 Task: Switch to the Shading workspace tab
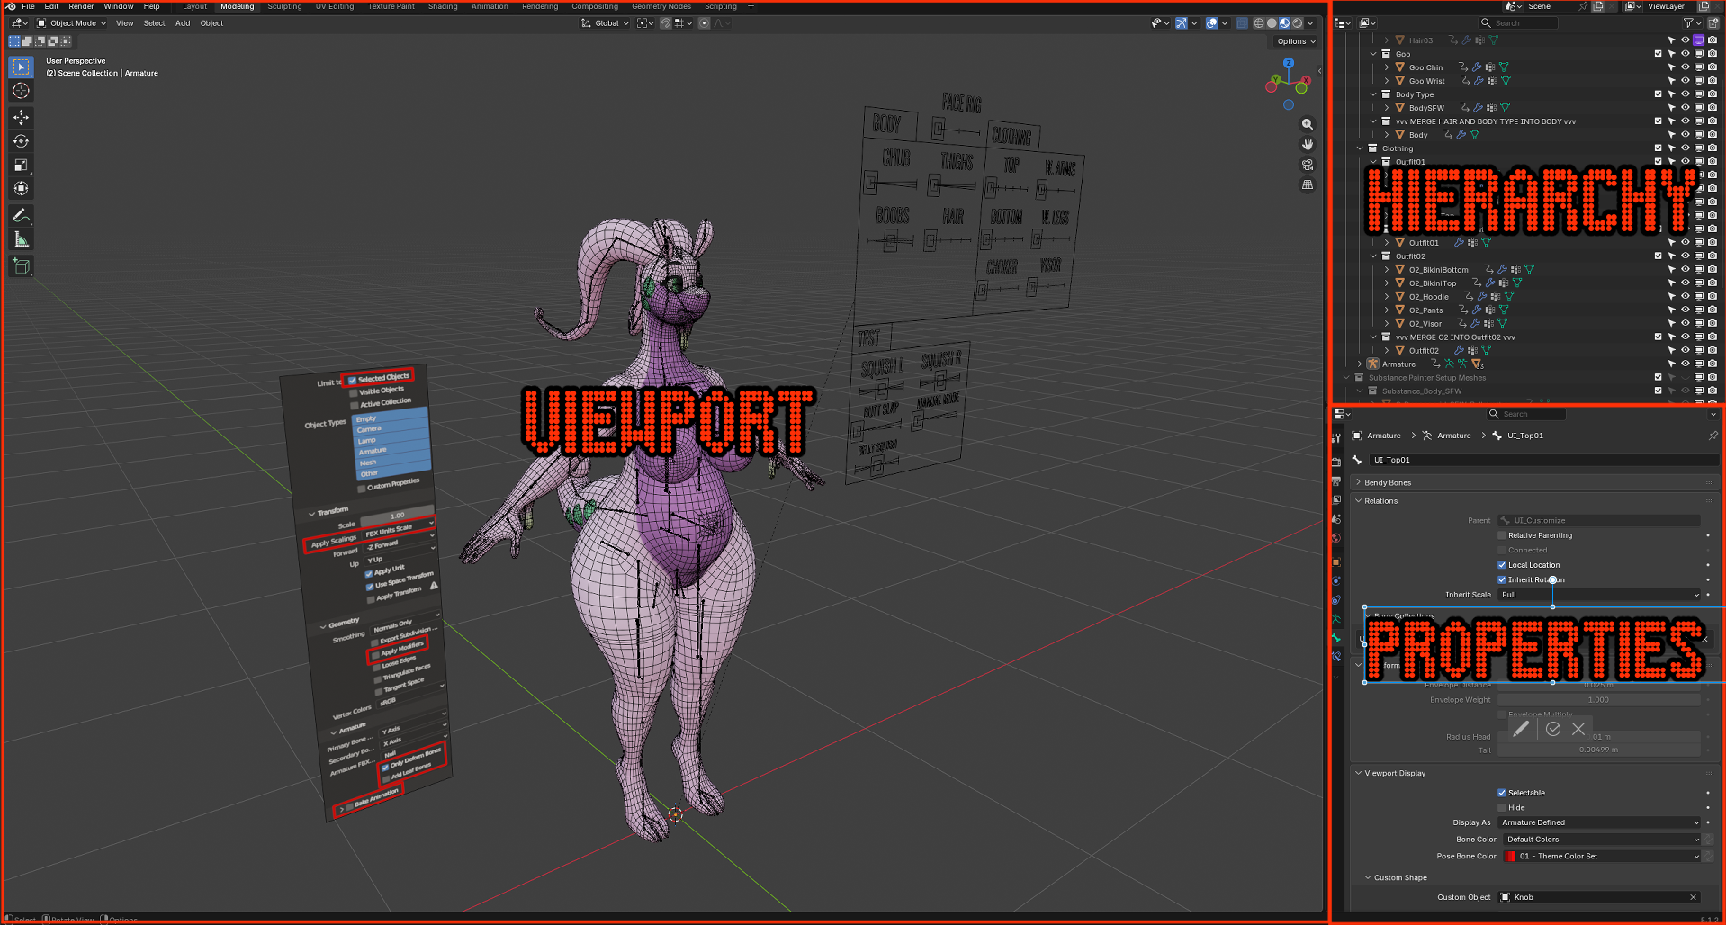click(443, 6)
